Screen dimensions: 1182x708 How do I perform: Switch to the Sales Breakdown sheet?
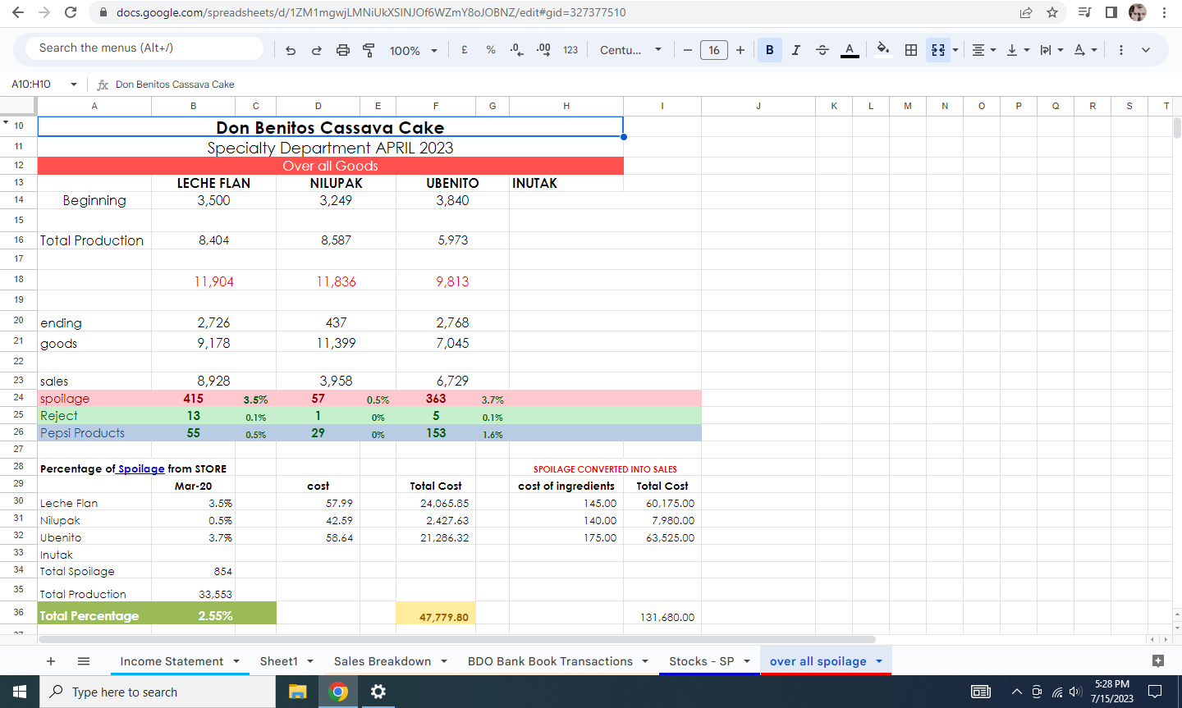383,661
